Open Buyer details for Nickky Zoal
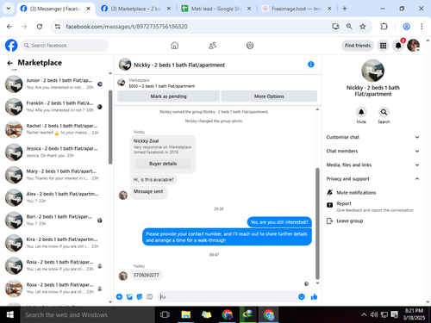The image size is (431, 323). tap(163, 164)
